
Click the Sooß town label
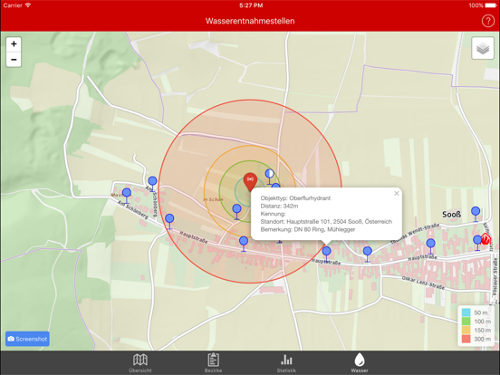(x=451, y=215)
